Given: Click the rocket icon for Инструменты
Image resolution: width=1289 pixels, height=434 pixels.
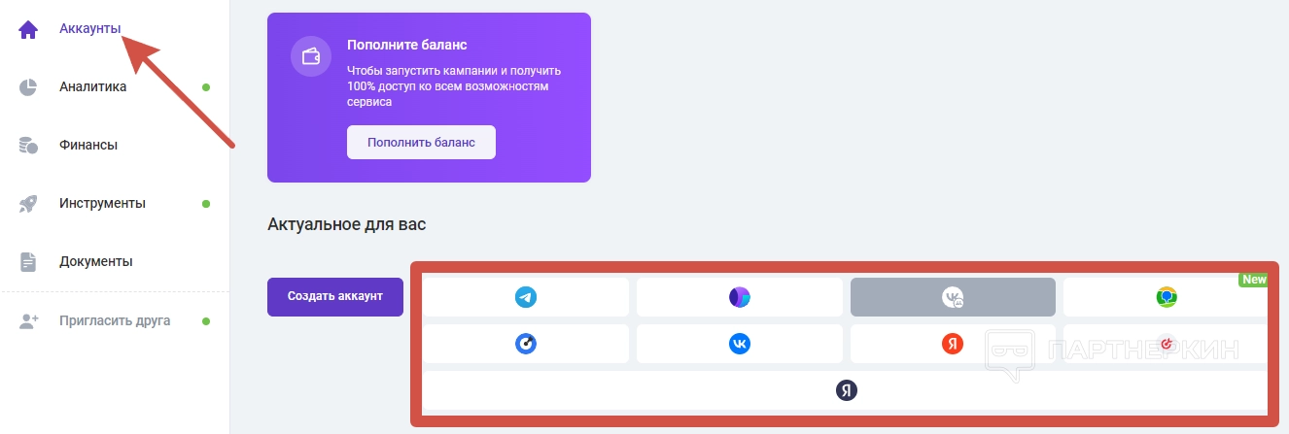Looking at the screenshot, I should (28, 204).
